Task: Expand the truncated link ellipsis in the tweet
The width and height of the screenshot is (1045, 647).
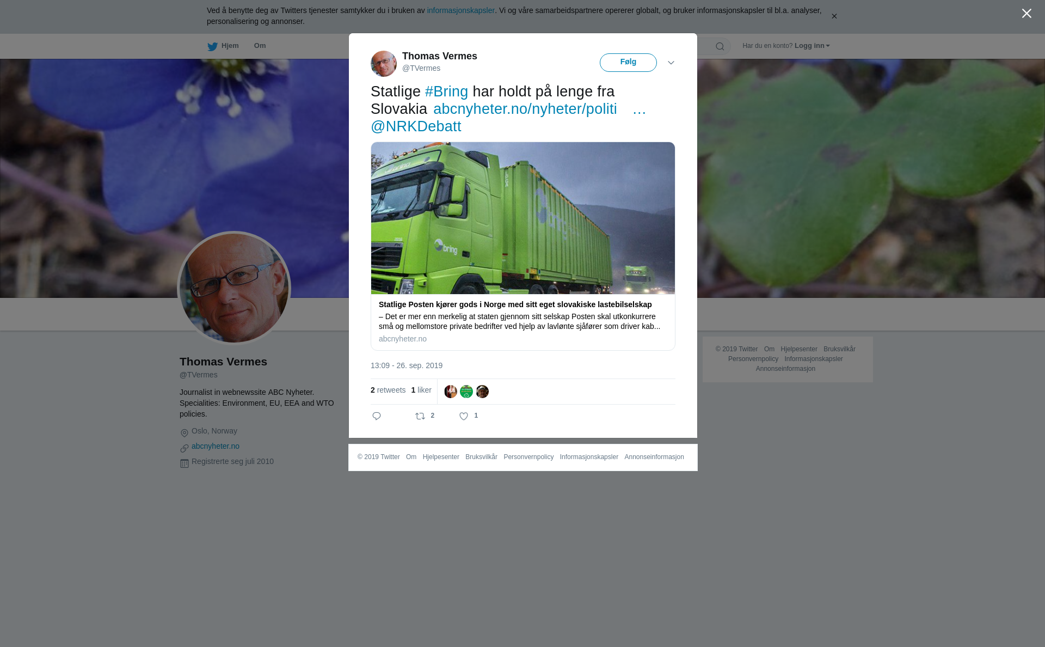Action: pyautogui.click(x=640, y=109)
